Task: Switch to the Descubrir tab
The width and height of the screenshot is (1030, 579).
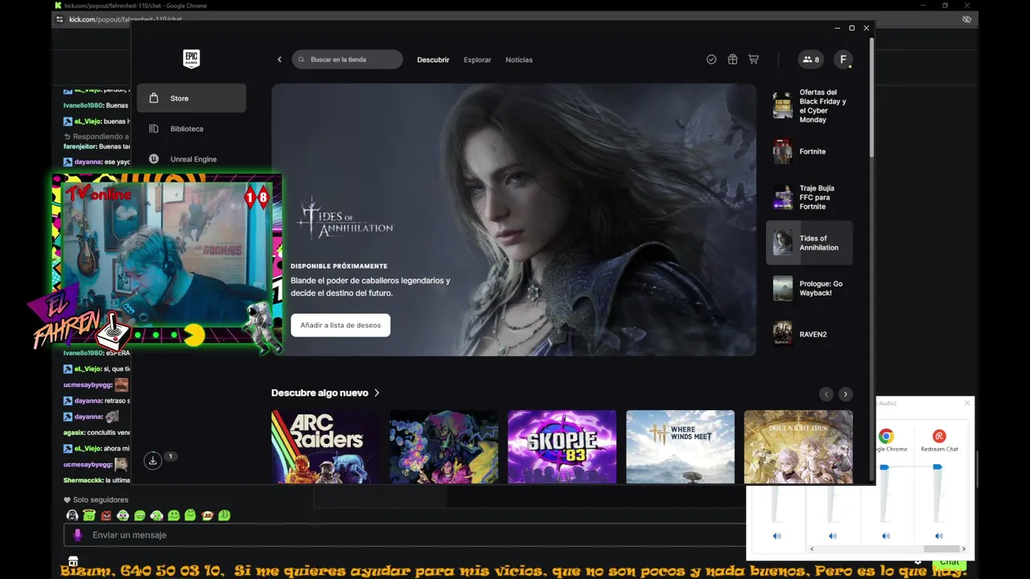Action: [433, 60]
